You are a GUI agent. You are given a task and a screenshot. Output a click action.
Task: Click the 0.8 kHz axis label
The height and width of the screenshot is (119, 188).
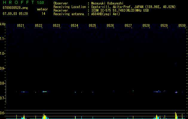[2, 83]
